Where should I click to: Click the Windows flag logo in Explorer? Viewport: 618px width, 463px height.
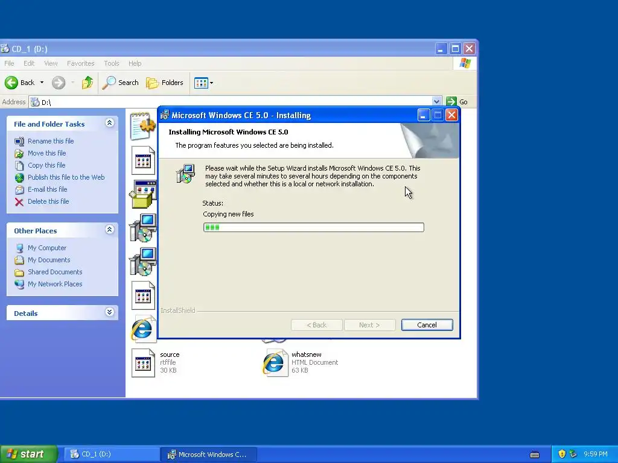[465, 63]
